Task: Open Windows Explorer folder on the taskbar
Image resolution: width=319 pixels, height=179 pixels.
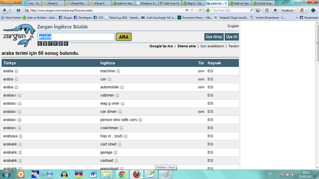Action: [x=107, y=174]
